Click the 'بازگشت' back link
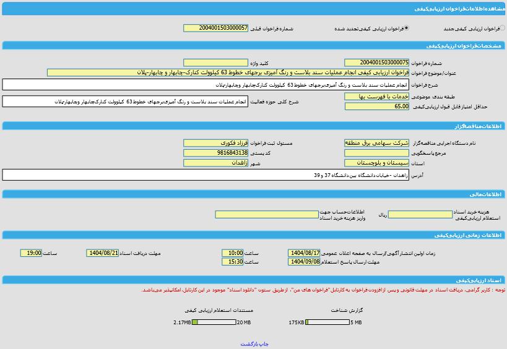Image resolution: width=507 pixels, height=349 pixels. [x=249, y=343]
